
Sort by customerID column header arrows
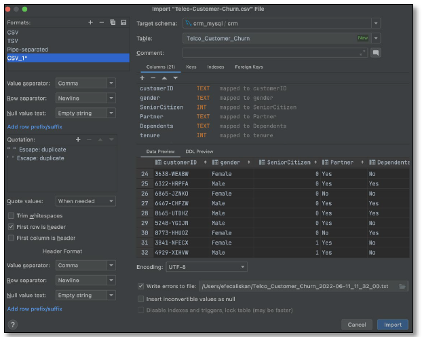206,162
